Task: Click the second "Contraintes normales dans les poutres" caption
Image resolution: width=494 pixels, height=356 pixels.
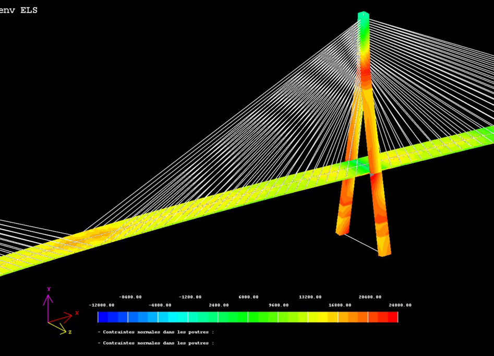Action: [x=156, y=343]
